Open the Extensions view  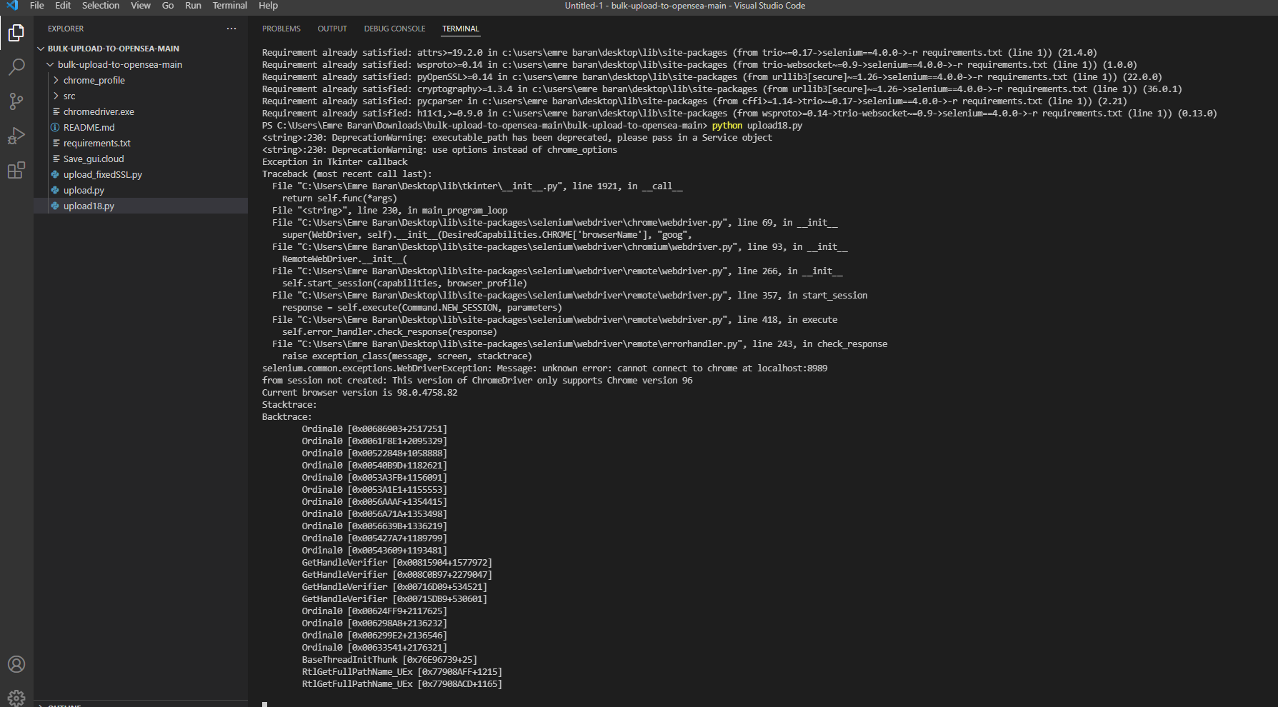16,170
